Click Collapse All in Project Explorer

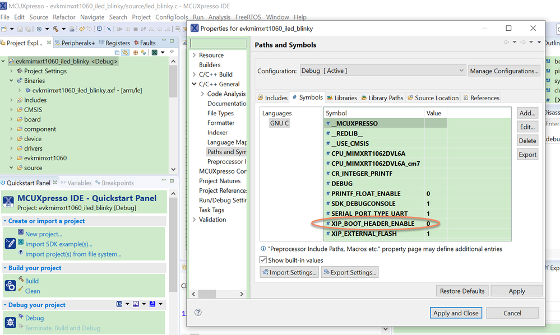(x=117, y=53)
